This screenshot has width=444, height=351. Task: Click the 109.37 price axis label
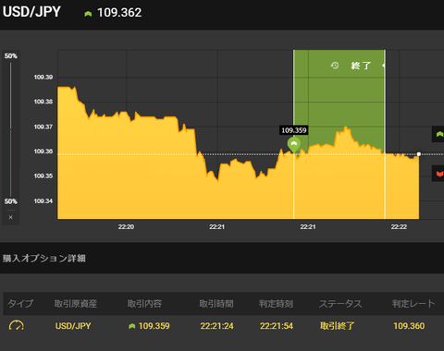tap(43, 127)
